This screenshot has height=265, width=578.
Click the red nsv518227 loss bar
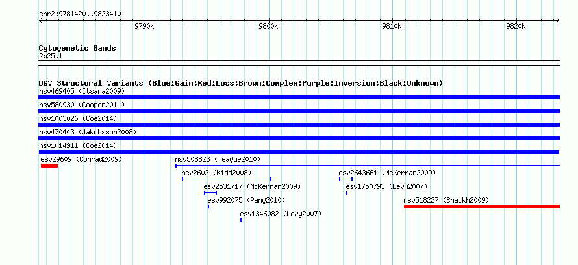click(482, 207)
